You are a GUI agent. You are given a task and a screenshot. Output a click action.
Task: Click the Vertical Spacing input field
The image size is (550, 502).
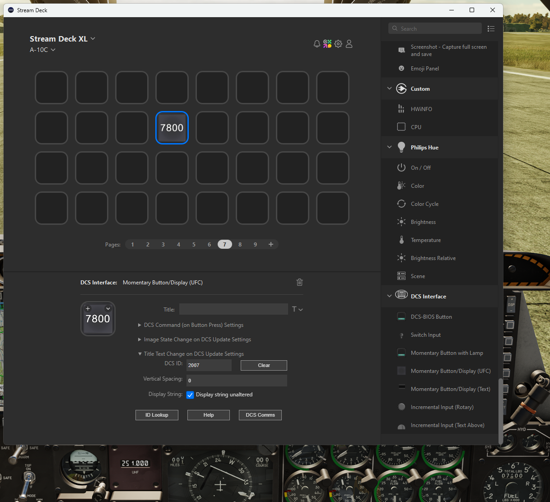click(237, 381)
